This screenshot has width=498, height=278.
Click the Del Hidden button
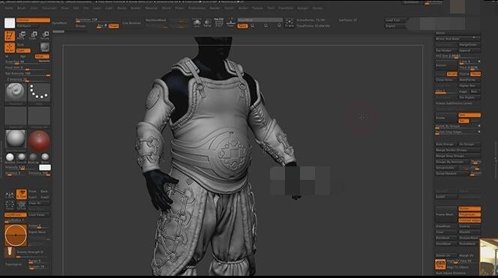pyautogui.click(x=445, y=50)
